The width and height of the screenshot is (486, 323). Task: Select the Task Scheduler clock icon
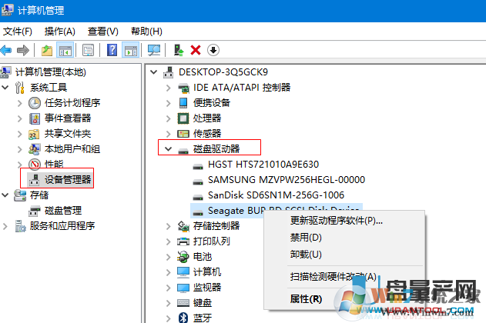[x=35, y=103]
